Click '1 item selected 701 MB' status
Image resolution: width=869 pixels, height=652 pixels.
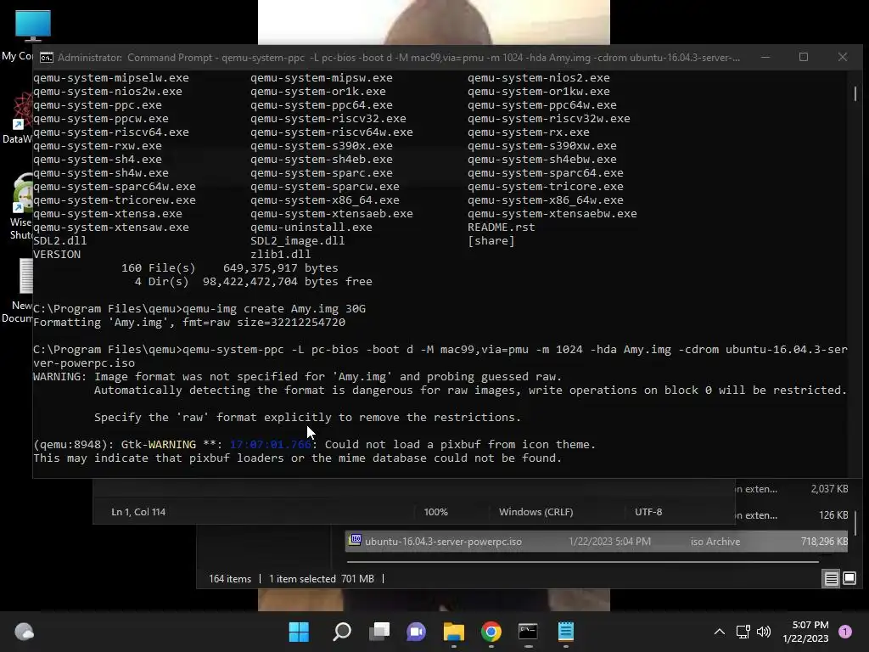(322, 579)
